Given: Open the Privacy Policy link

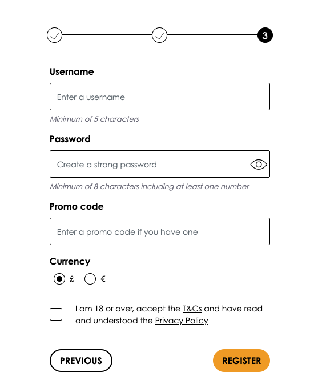Looking at the screenshot, I should tap(182, 321).
